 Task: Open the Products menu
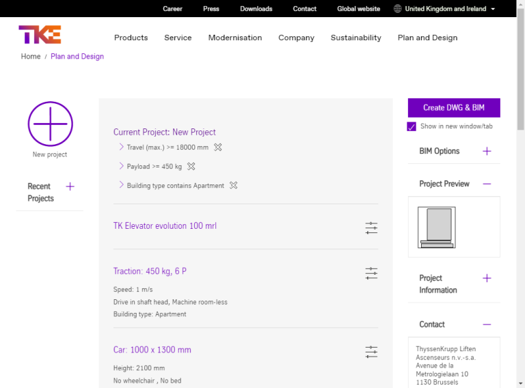click(x=131, y=38)
